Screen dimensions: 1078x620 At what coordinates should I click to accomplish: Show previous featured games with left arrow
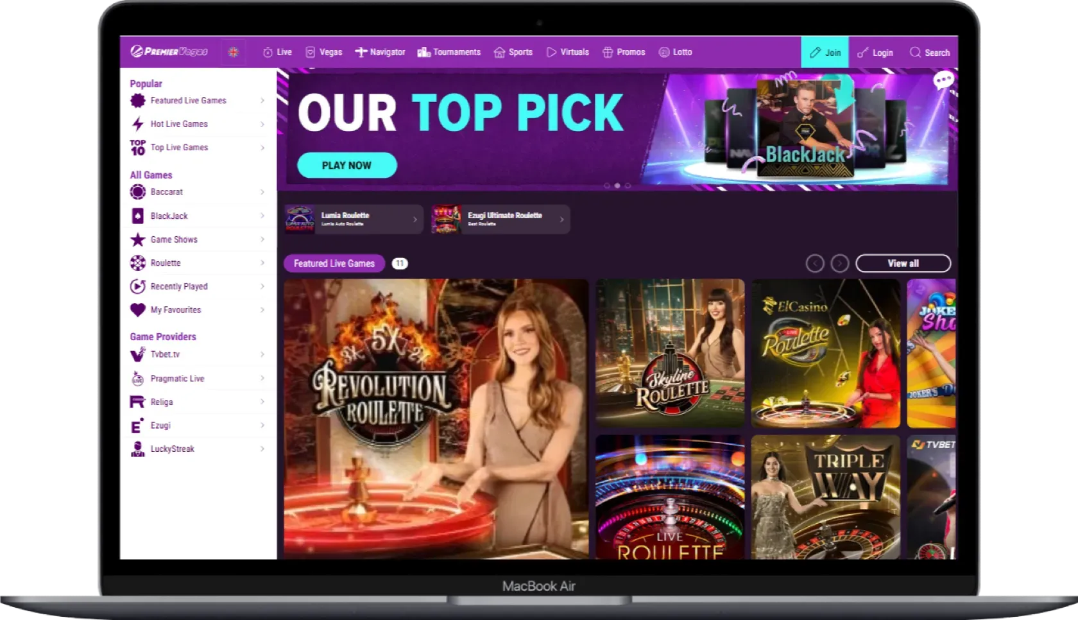tap(815, 263)
